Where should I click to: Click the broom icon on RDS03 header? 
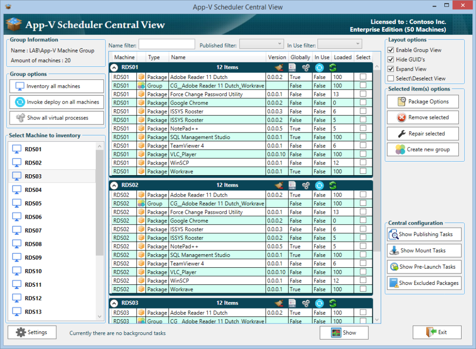tap(278, 303)
